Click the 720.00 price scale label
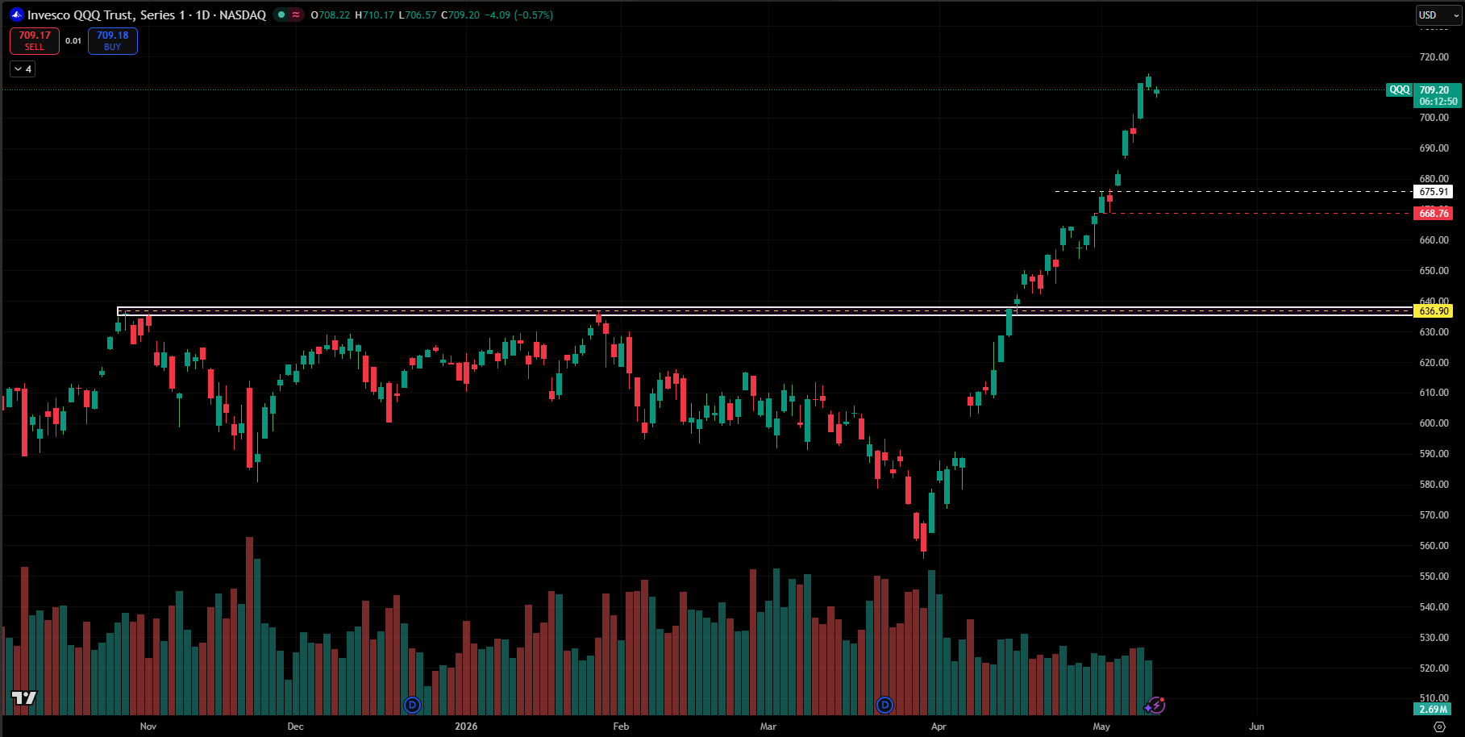The image size is (1465, 737). pyautogui.click(x=1434, y=57)
